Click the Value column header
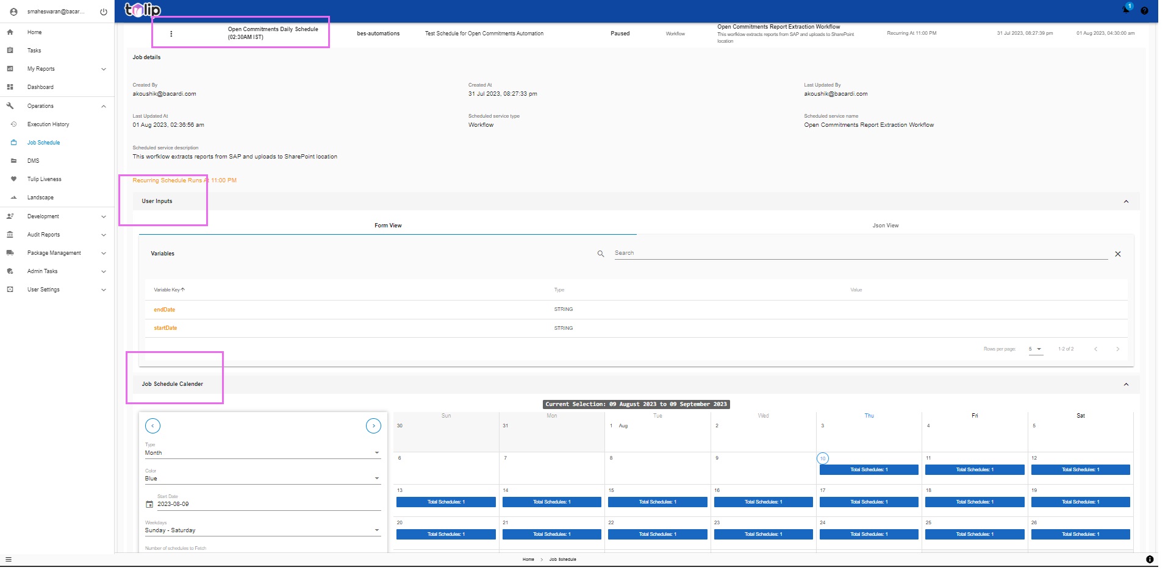The width and height of the screenshot is (1168, 570). 856,290
